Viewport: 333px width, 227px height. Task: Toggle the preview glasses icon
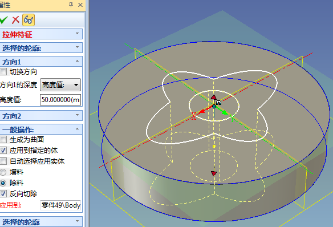click(29, 20)
